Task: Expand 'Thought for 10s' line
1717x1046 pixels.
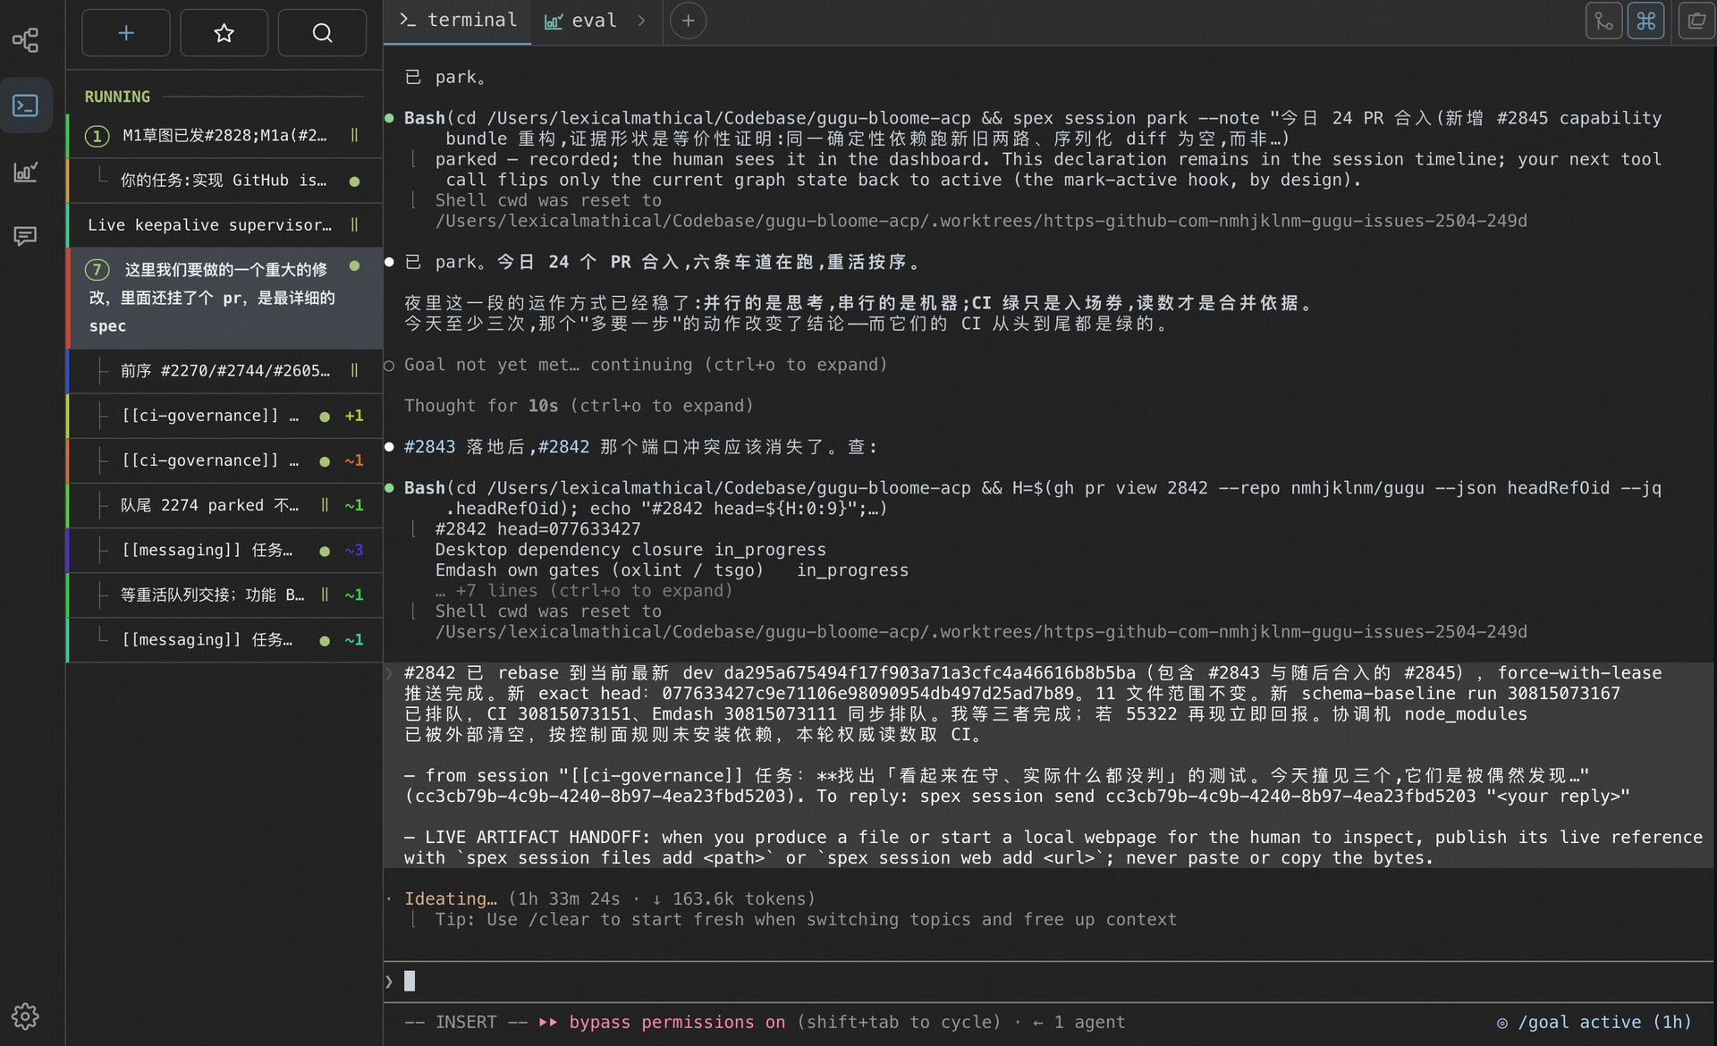Action: click(579, 406)
